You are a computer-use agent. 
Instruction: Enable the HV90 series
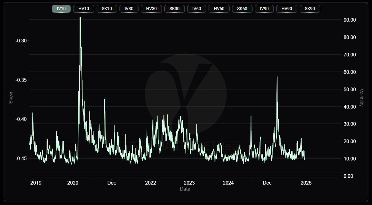pos(287,9)
